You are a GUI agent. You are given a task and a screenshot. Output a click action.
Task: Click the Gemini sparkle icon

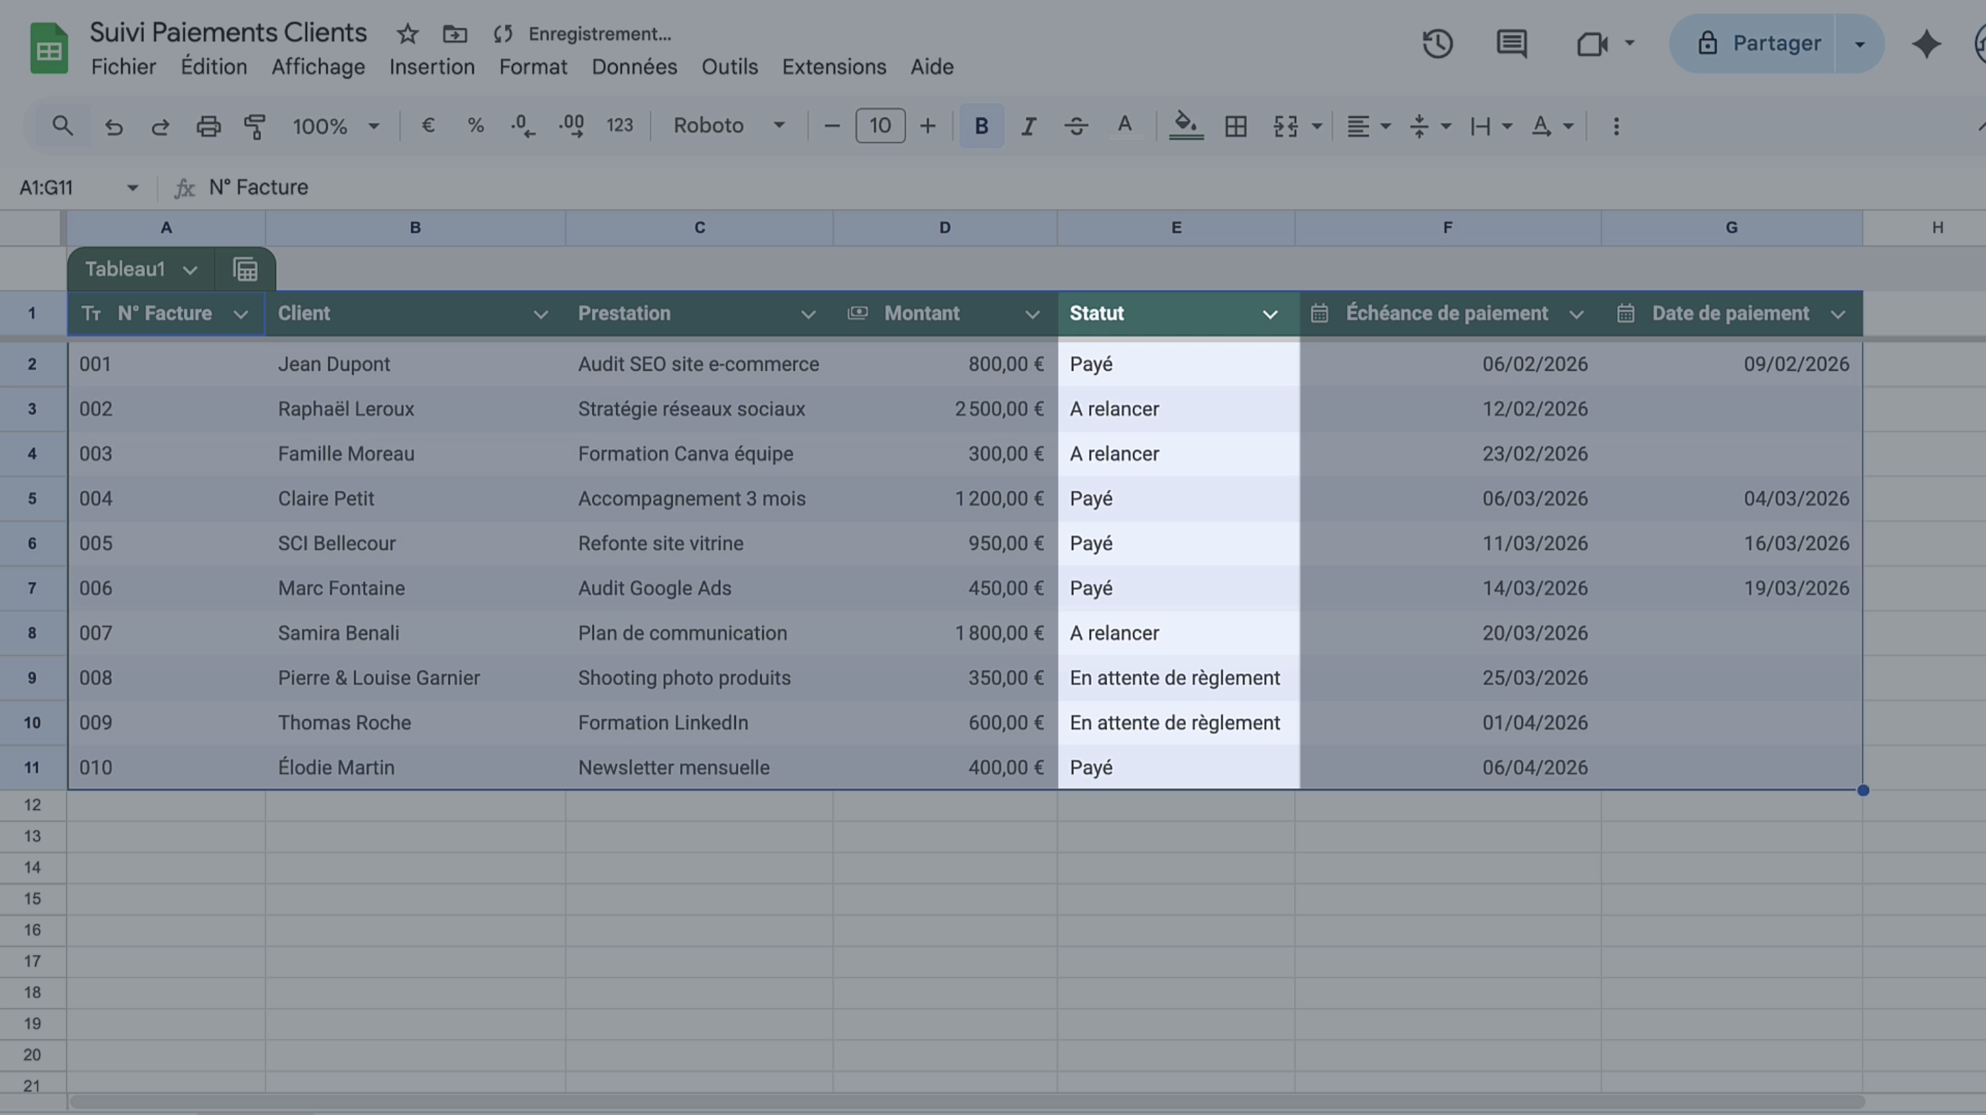(x=1926, y=43)
